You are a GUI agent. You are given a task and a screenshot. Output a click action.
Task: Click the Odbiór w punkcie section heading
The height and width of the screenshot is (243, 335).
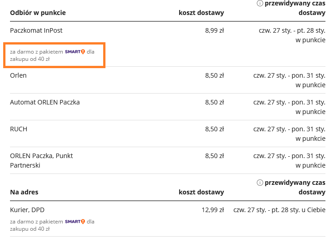point(38,13)
